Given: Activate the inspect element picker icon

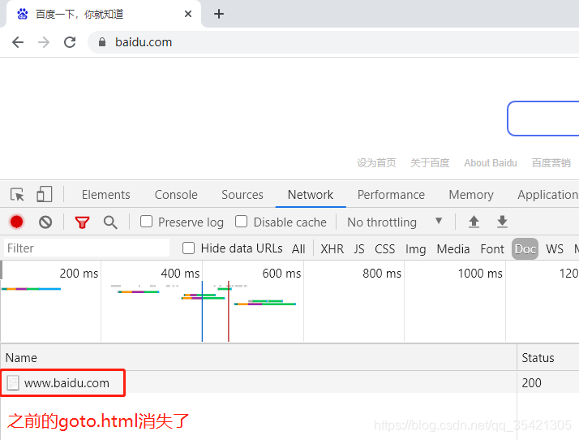Looking at the screenshot, I should tap(17, 195).
